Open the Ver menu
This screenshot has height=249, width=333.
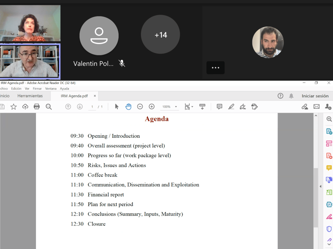pyautogui.click(x=27, y=89)
